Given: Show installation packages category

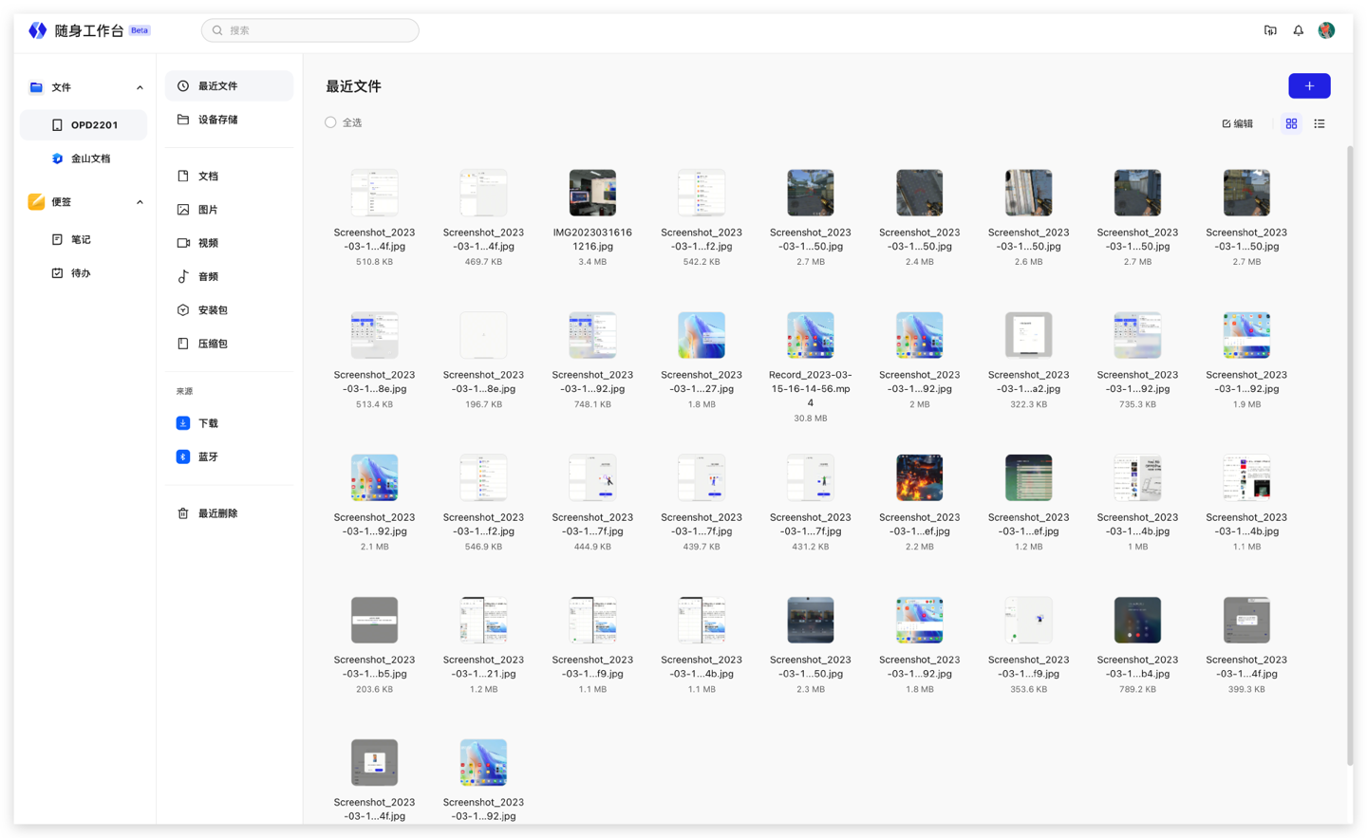Looking at the screenshot, I should 213,310.
